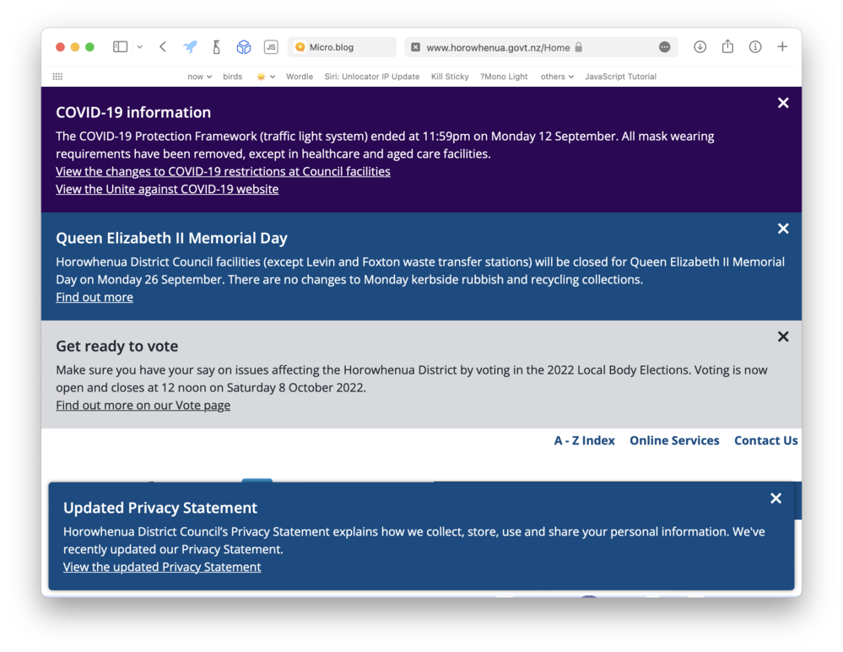Click the blue 3D cube extension icon
The width and height of the screenshot is (843, 652).
pyautogui.click(x=244, y=46)
